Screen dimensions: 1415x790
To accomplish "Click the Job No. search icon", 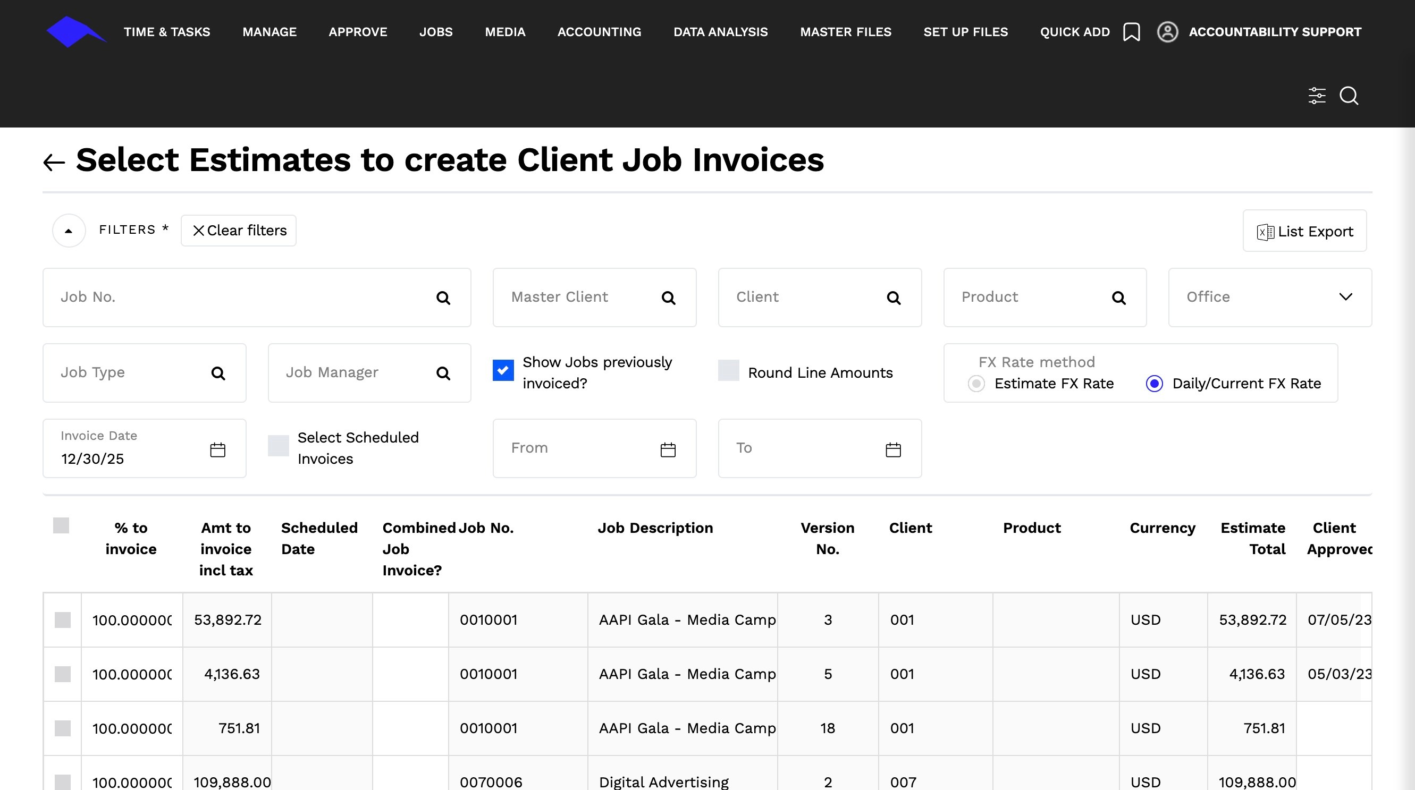I will pyautogui.click(x=443, y=298).
